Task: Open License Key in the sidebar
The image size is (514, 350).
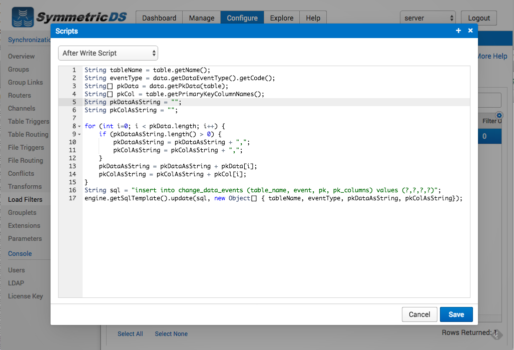Action: pos(26,296)
